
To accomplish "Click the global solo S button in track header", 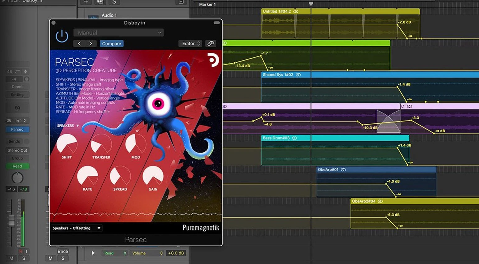I will (x=114, y=2).
